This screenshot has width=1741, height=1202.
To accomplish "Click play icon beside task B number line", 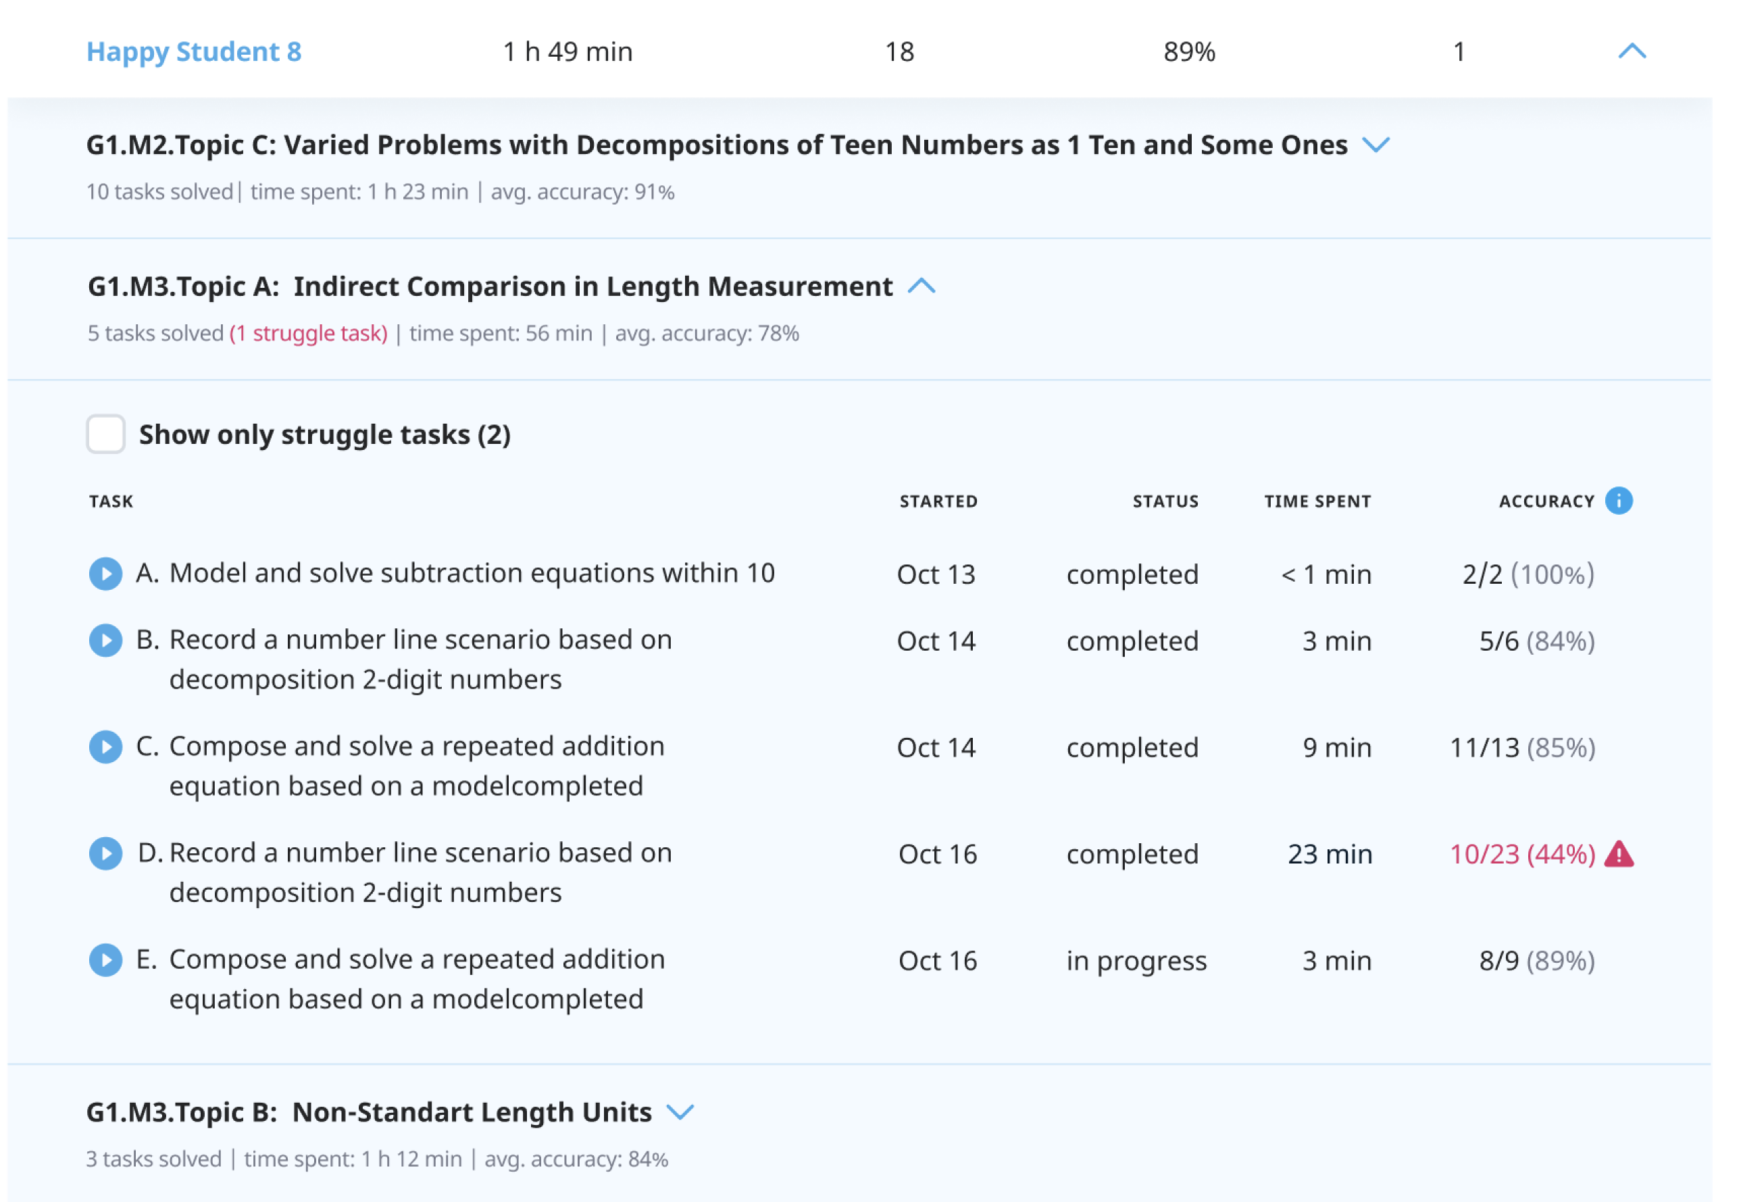I will (x=105, y=641).
